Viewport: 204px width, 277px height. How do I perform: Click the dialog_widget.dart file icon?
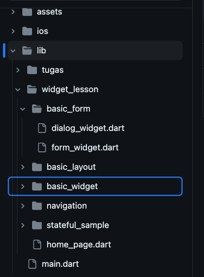coord(42,128)
